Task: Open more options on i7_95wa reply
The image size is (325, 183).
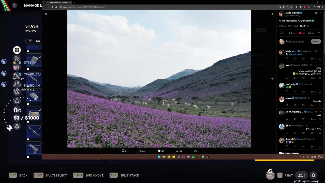Action: click(320, 84)
